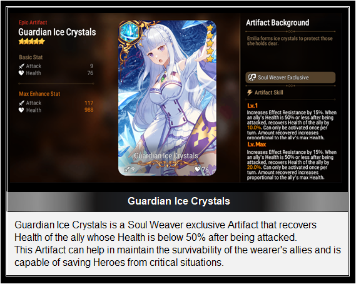Open the Guardian Ice Crystals card artwork
The image size is (356, 284).
tap(167, 98)
